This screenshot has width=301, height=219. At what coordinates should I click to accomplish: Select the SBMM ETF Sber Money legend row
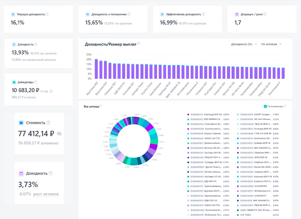pos(257,210)
